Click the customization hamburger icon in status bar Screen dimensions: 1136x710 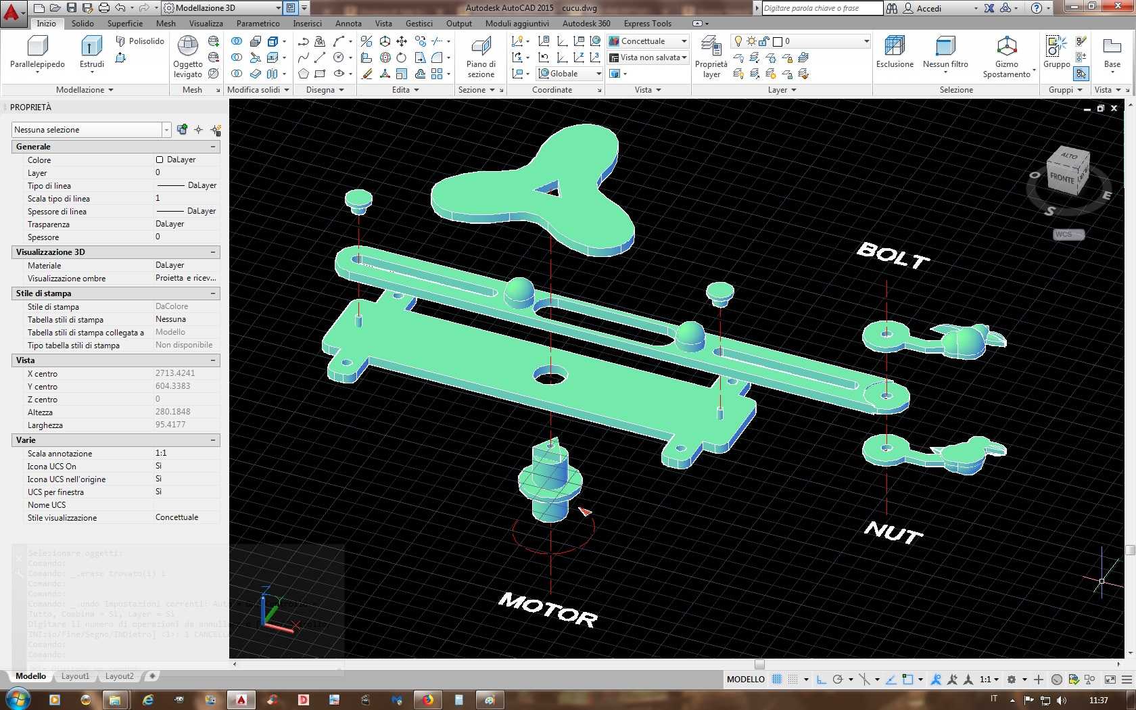[1126, 680]
